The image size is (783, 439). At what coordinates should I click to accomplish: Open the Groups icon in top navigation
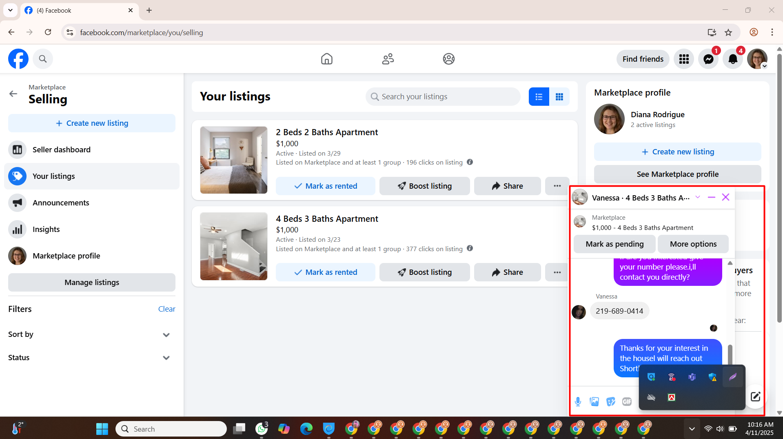448,59
